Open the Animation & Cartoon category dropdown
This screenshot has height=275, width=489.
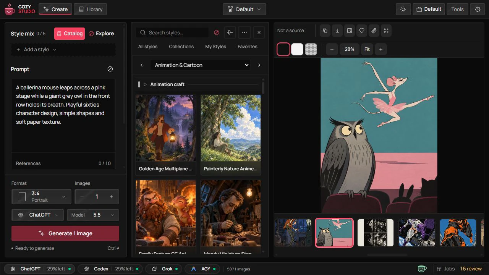click(x=200, y=65)
